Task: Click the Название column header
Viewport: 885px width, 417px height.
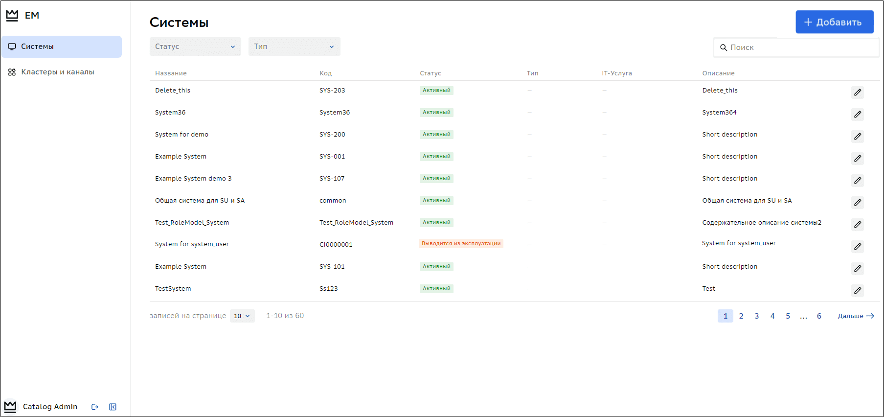Action: pyautogui.click(x=171, y=73)
